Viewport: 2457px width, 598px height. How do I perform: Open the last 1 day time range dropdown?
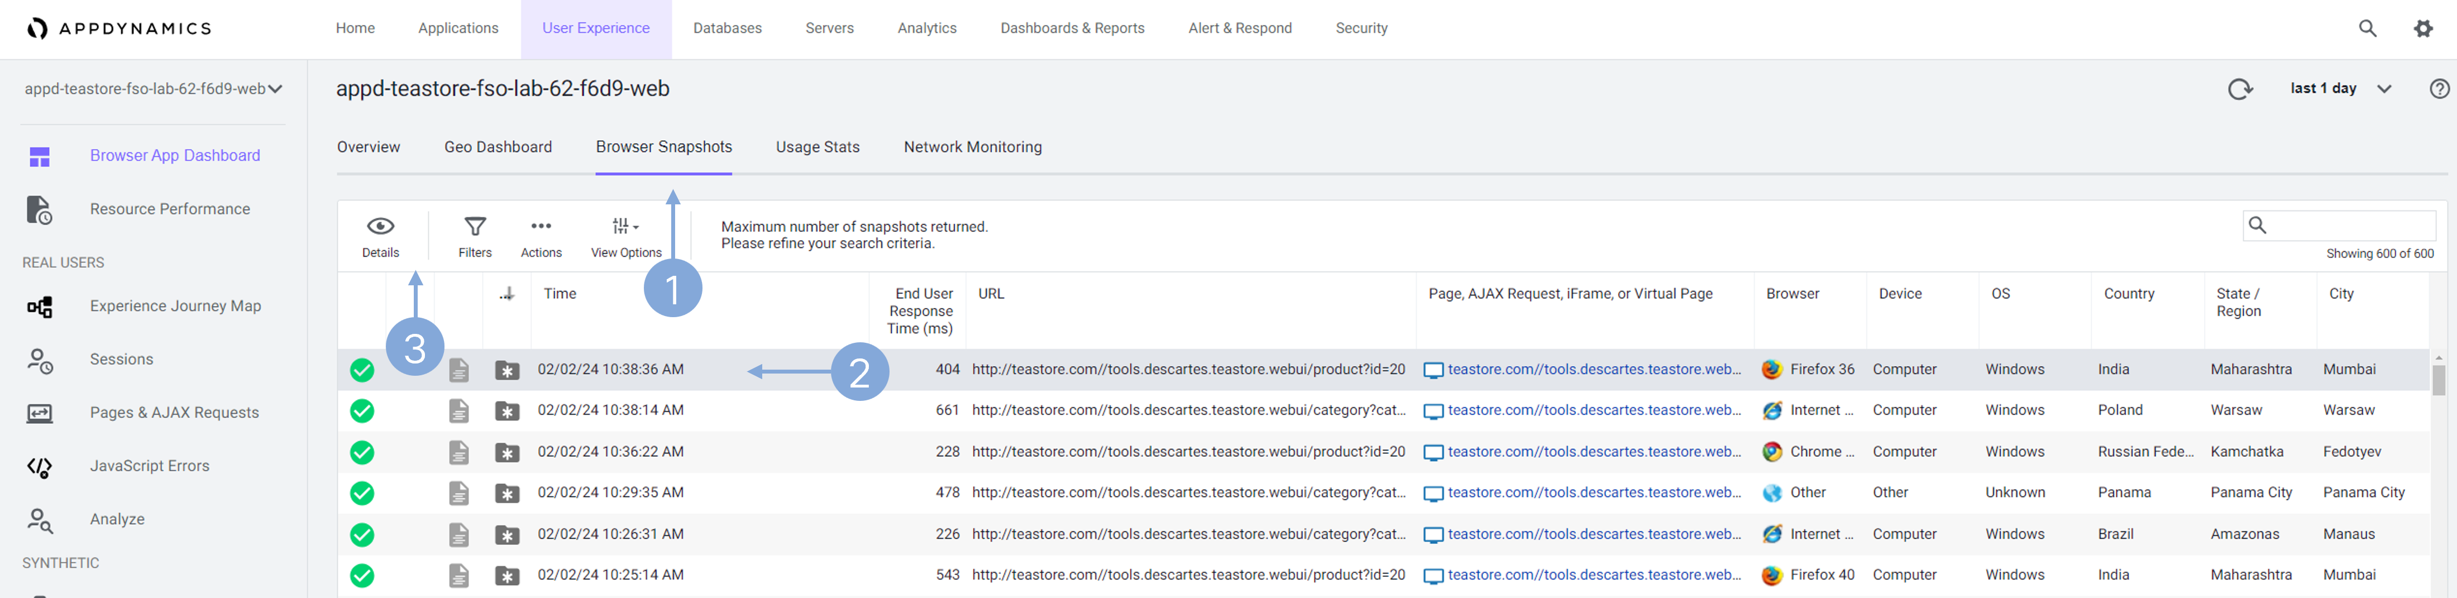click(x=2340, y=89)
